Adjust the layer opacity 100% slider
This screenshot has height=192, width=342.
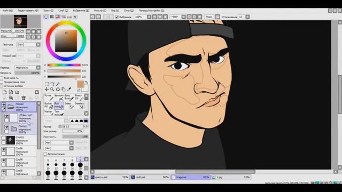pyautogui.click(x=27, y=73)
